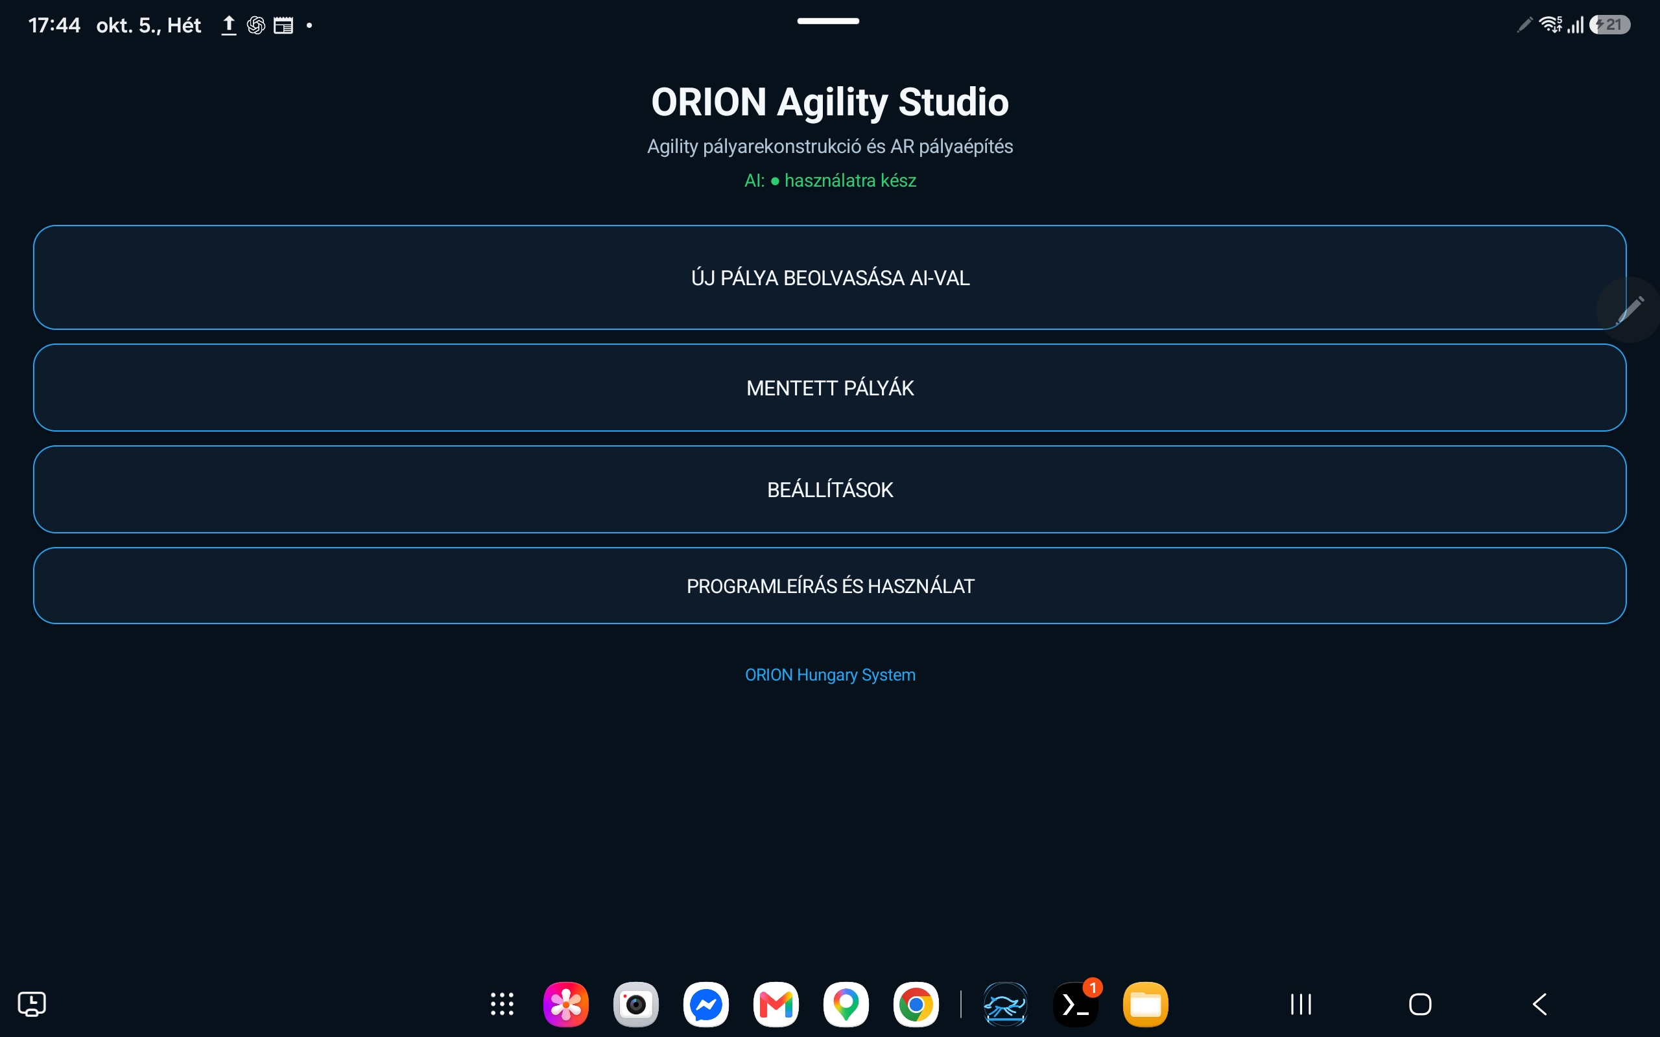1660x1037 pixels.
Task: Tap the ChatGPT notification icon
Action: pos(256,25)
